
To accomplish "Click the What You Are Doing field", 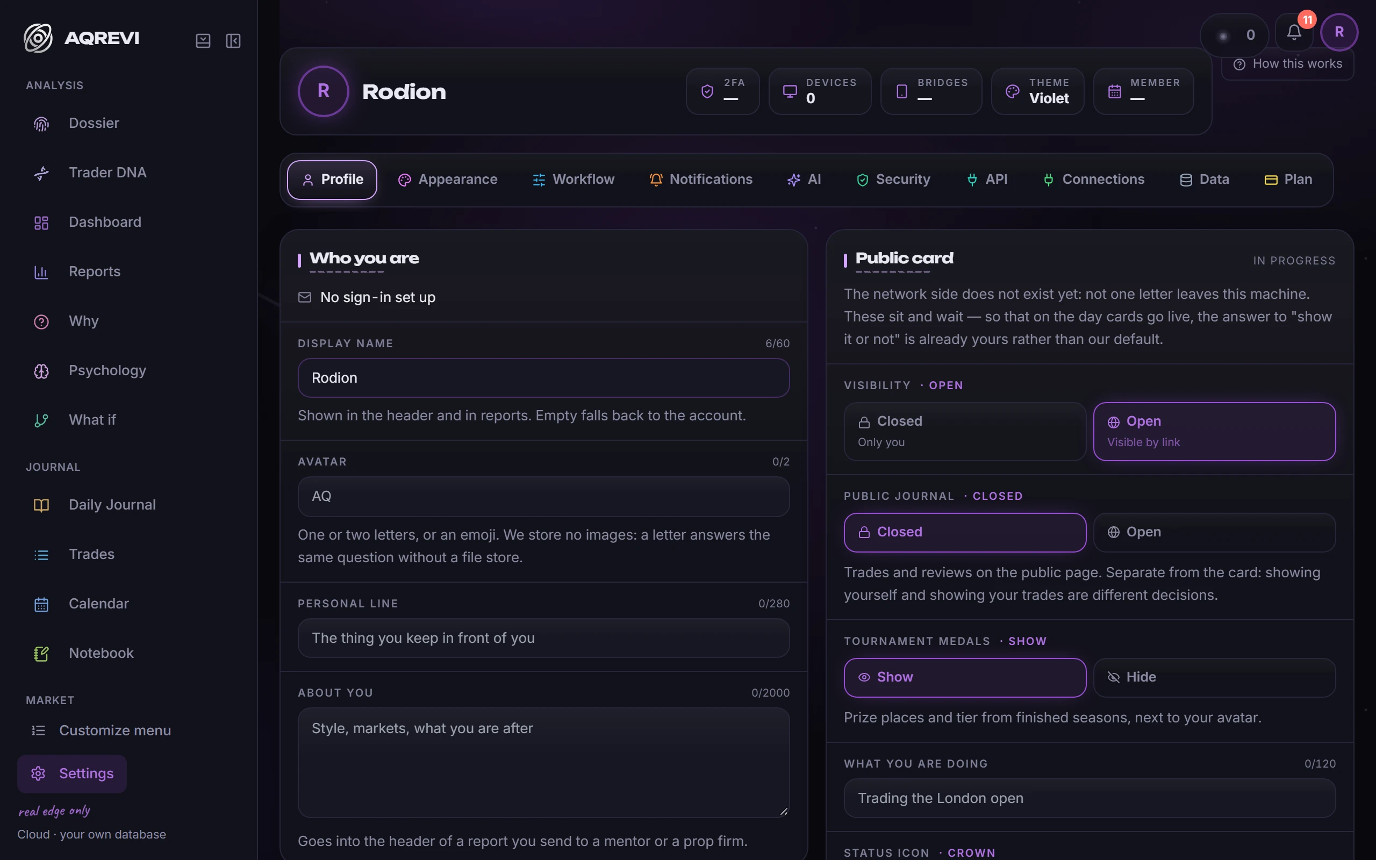I will (1090, 799).
